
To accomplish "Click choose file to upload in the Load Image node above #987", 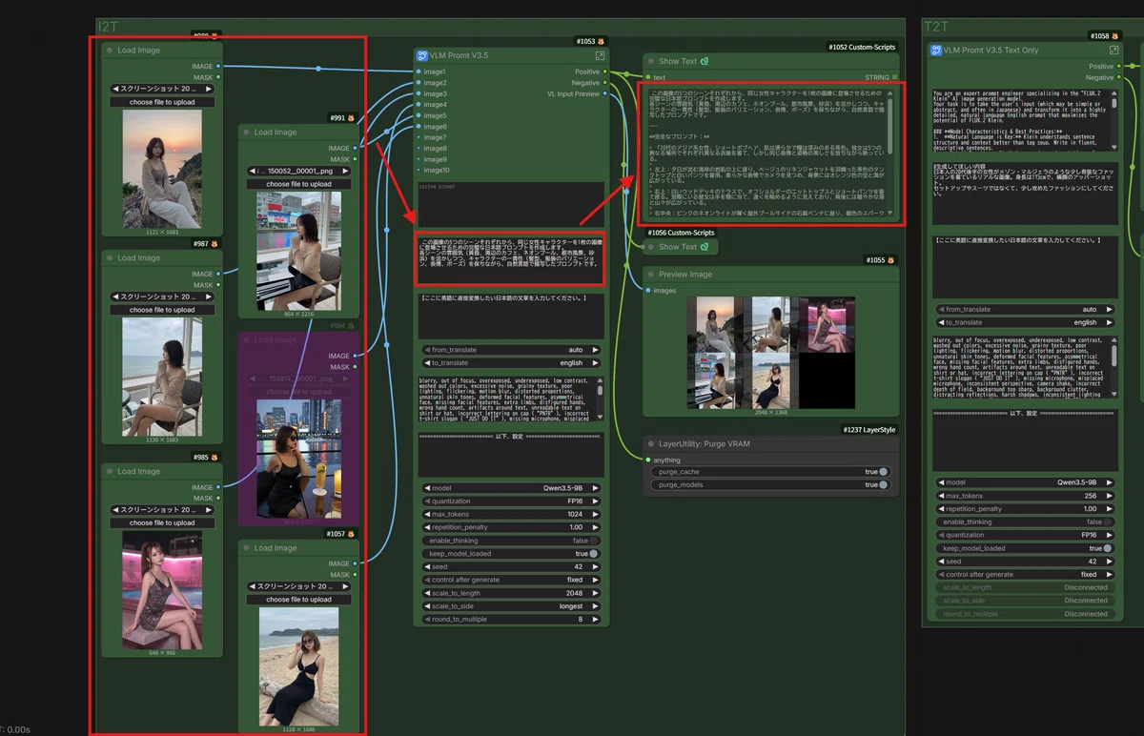I will tap(162, 102).
